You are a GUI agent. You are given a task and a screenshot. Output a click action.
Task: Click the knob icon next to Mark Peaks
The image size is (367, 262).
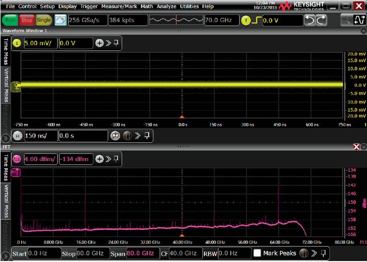pos(304,253)
